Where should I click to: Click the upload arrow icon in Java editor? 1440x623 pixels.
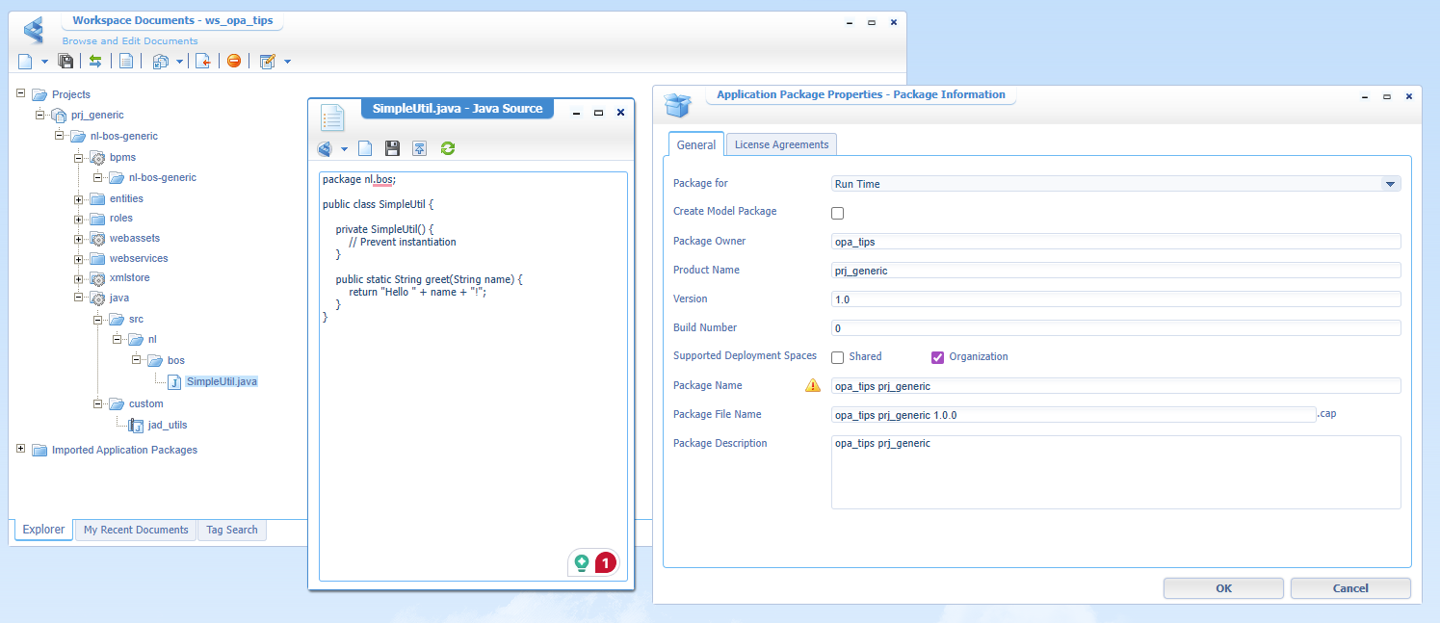419,148
